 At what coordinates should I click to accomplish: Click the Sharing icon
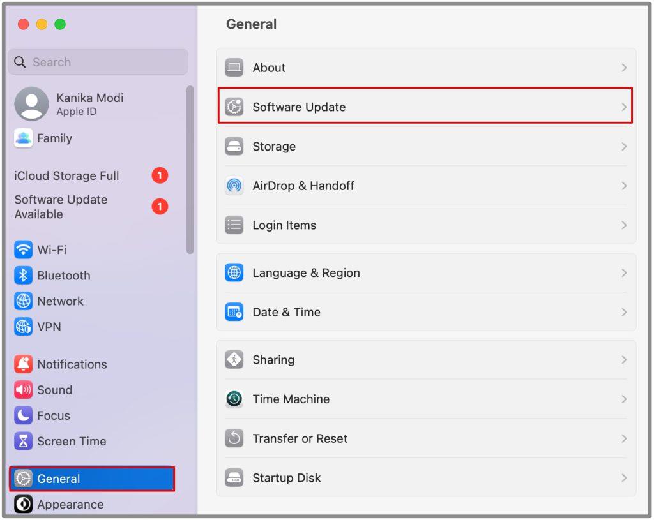click(x=234, y=360)
